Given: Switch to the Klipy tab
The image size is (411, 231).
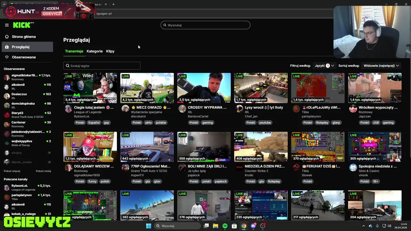Looking at the screenshot, I should pos(110,51).
